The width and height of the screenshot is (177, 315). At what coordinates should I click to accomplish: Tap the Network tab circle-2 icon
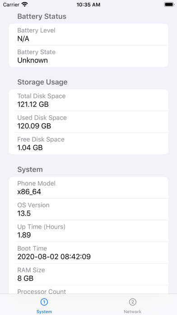tap(132, 302)
